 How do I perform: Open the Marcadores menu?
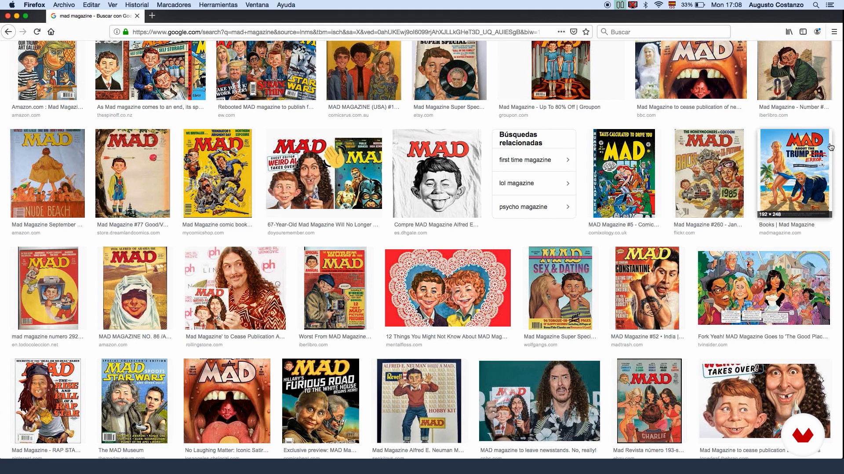pos(174,5)
